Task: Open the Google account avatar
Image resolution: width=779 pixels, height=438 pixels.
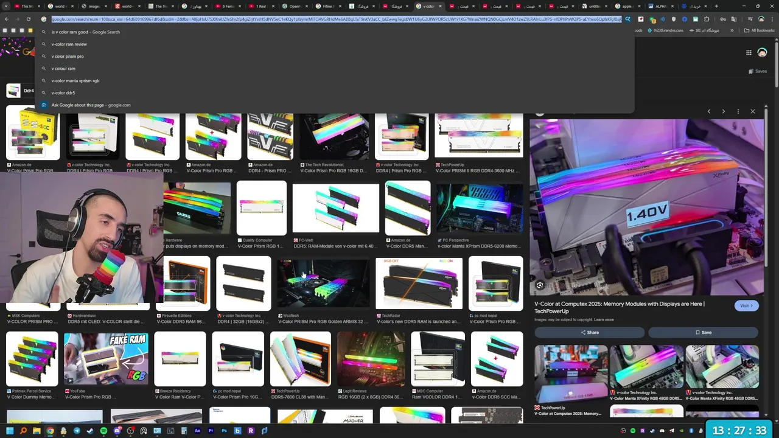Action: pyautogui.click(x=762, y=53)
